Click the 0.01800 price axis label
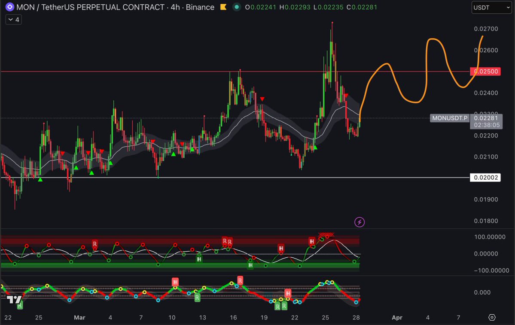The image size is (515, 325). (x=486, y=221)
